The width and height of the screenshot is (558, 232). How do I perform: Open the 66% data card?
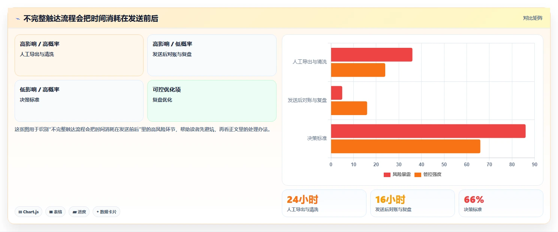tap(501, 203)
